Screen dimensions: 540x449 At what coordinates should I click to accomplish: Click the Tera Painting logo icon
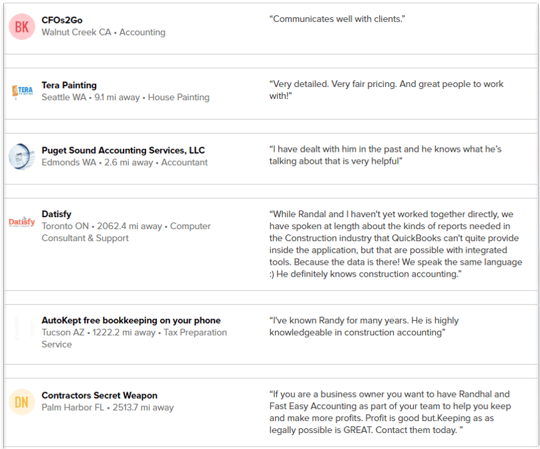tap(21, 92)
